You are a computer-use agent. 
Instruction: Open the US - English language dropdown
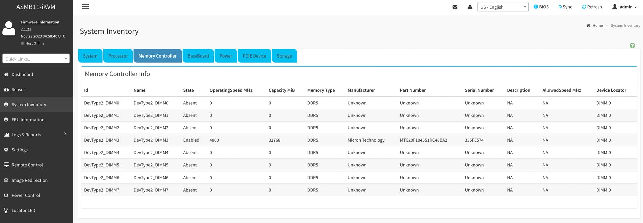pos(503,7)
